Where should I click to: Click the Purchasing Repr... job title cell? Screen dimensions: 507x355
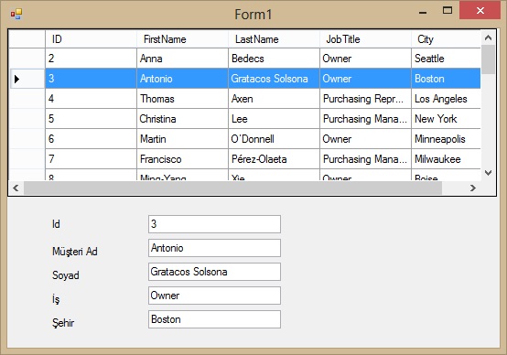pyautogui.click(x=365, y=99)
